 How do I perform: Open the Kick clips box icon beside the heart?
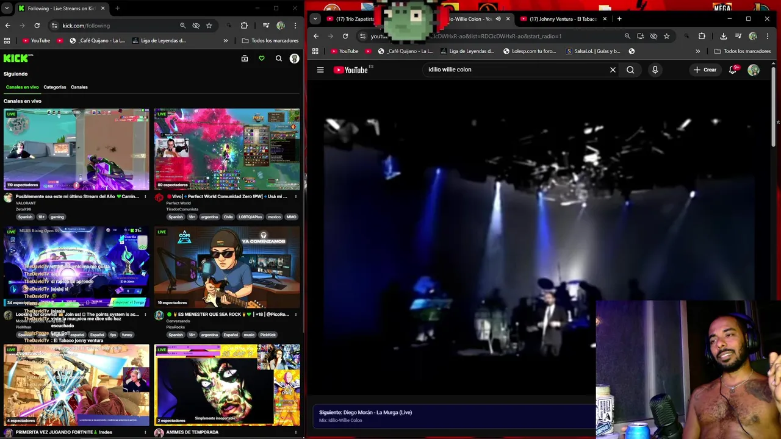tap(245, 59)
